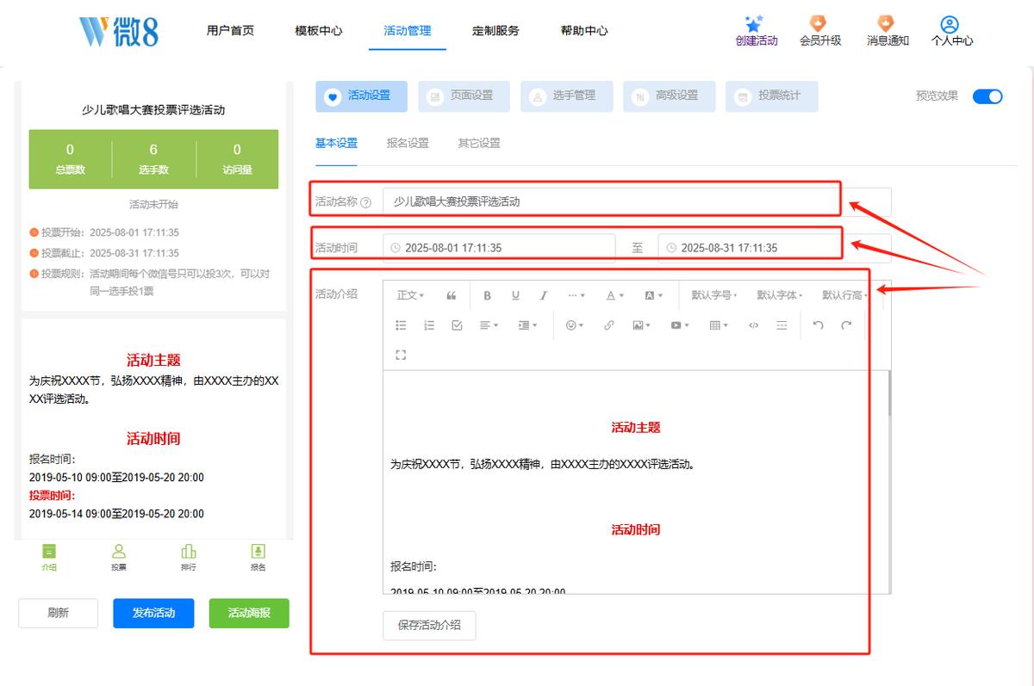Apply italic formatting in the editor

coord(544,295)
